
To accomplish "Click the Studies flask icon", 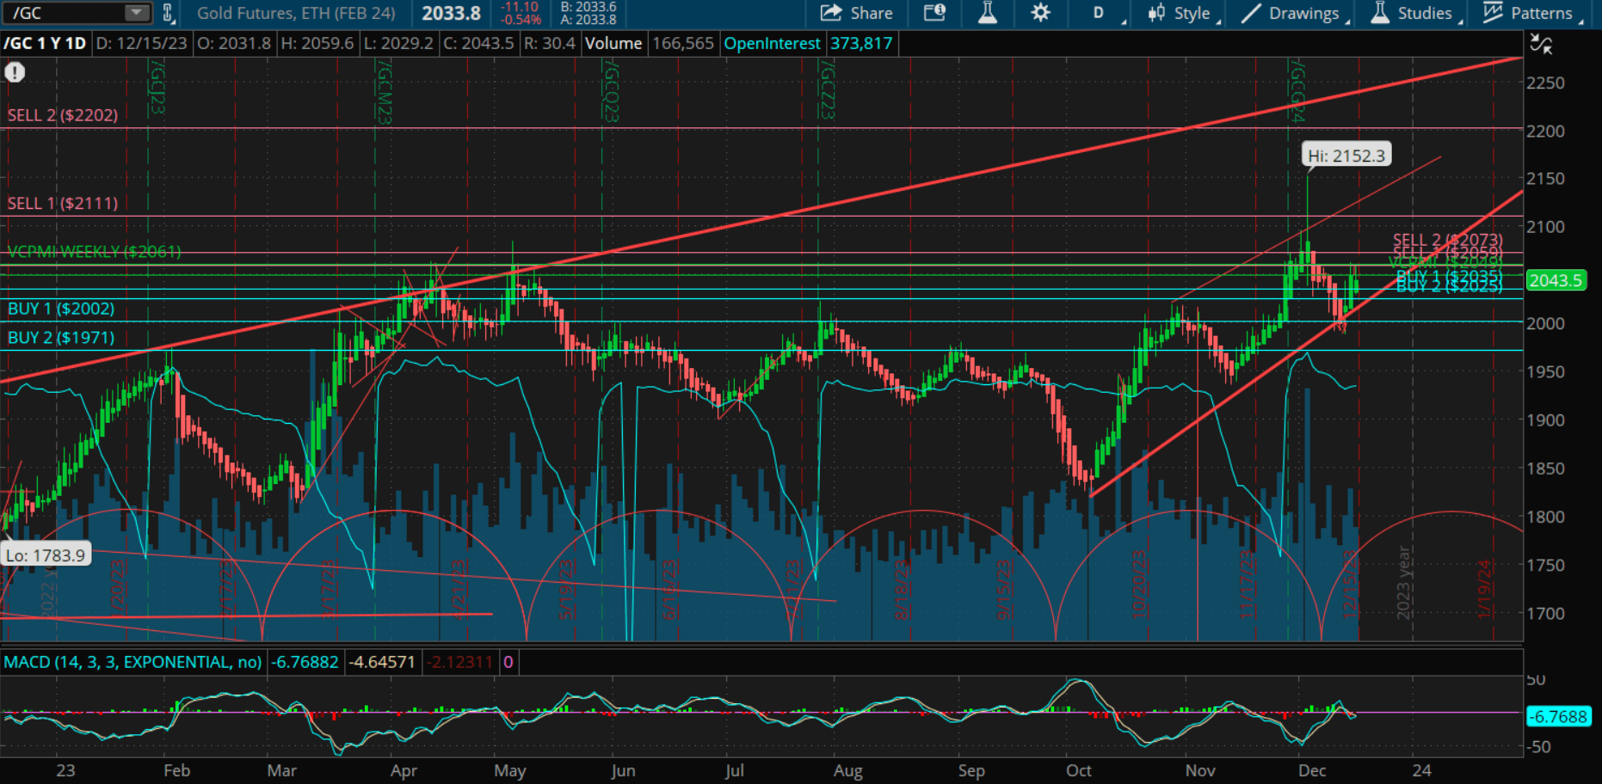I will [1380, 13].
